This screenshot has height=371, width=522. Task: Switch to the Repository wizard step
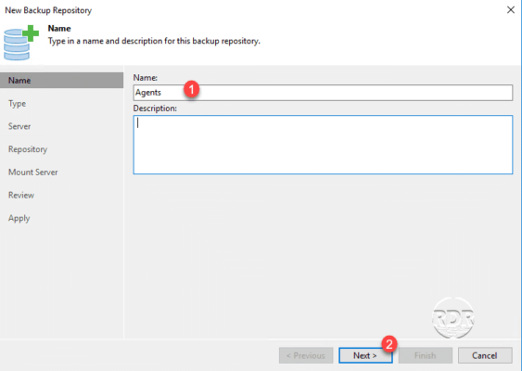coord(28,149)
